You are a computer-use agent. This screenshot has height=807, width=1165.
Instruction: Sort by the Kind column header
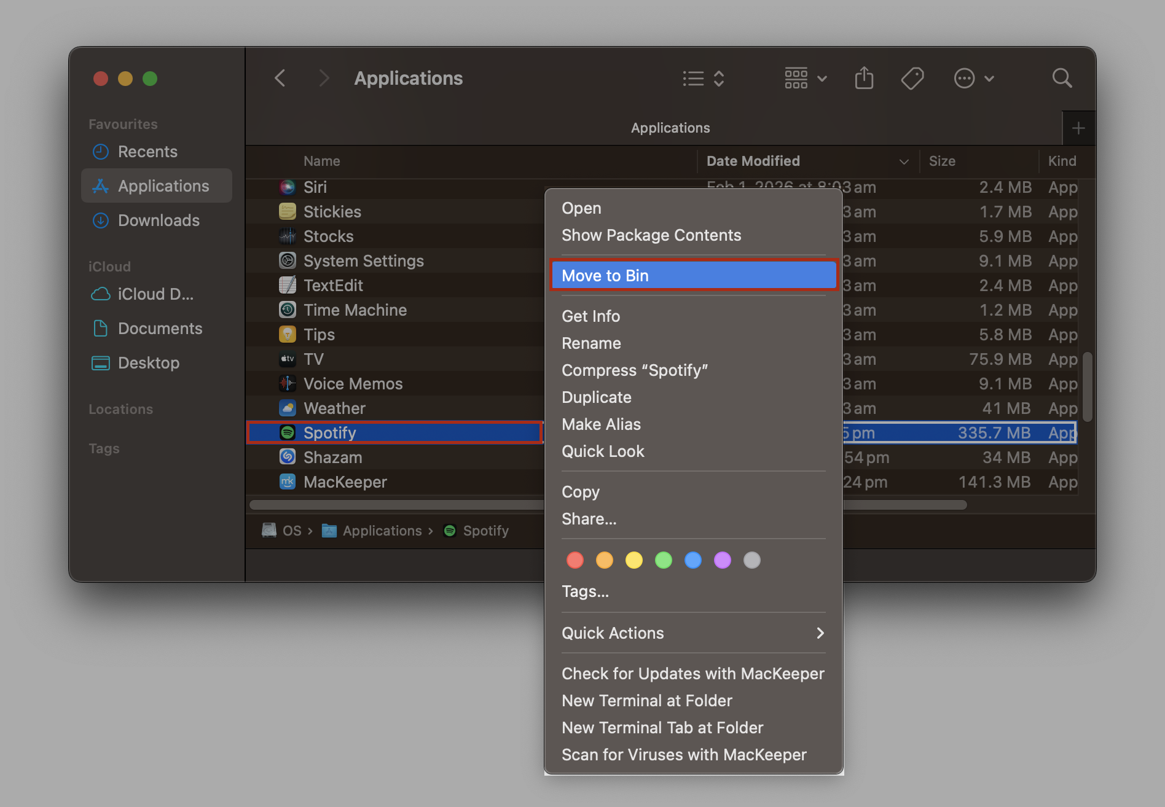(x=1062, y=161)
